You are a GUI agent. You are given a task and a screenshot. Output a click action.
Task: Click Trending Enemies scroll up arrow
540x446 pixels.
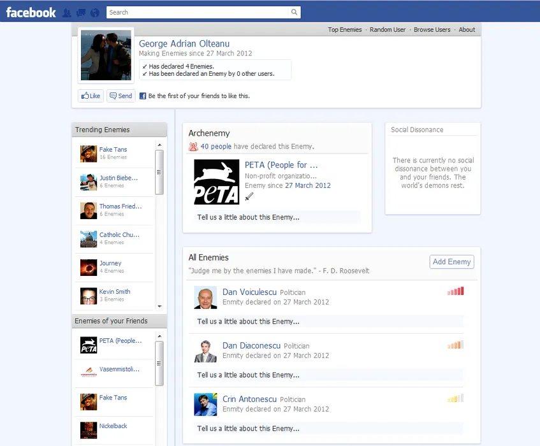click(x=159, y=145)
